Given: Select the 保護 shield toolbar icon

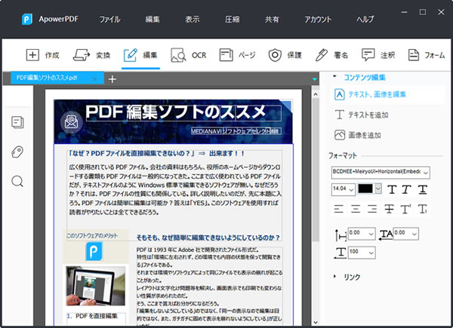Looking at the screenshot, I should (x=275, y=55).
